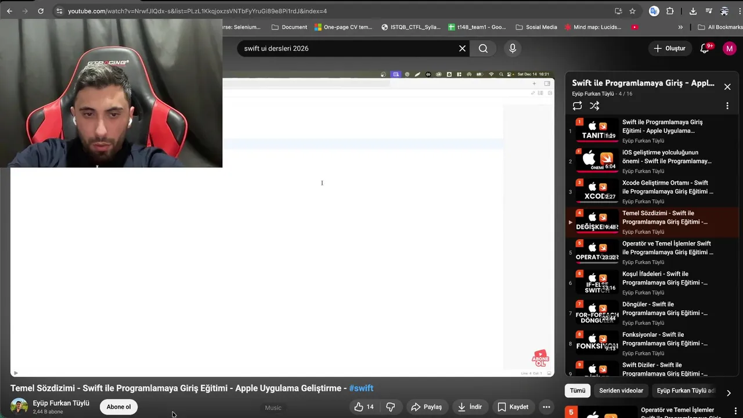Open the YouTube icon bookmark

point(634,27)
